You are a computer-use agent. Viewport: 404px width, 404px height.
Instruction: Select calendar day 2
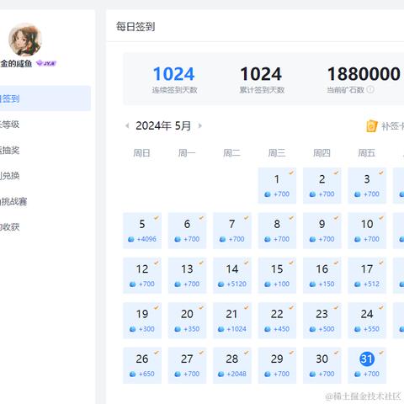[322, 185]
